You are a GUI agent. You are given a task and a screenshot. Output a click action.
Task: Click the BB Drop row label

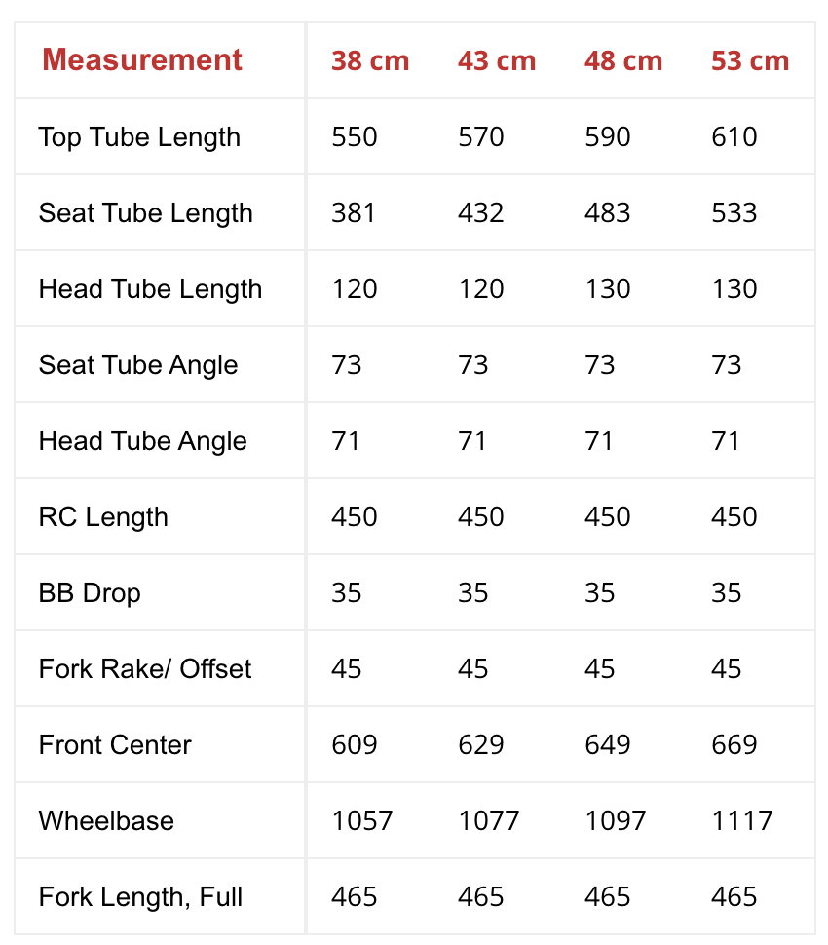[90, 592]
